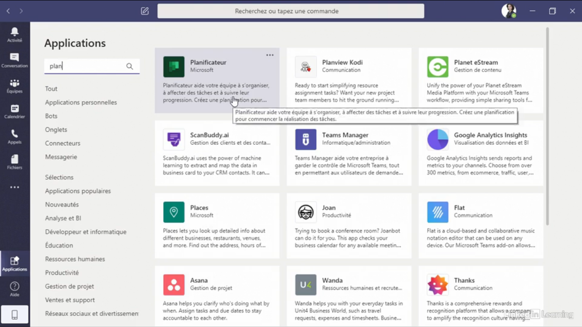This screenshot has height=327, width=582.
Task: Go to Équipes in the sidebar
Action: point(14,86)
